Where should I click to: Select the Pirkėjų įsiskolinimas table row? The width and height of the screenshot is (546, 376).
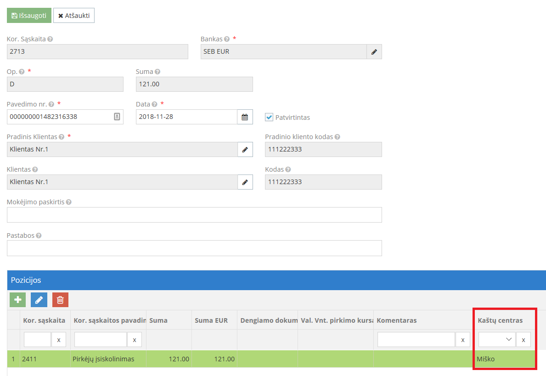click(103, 359)
